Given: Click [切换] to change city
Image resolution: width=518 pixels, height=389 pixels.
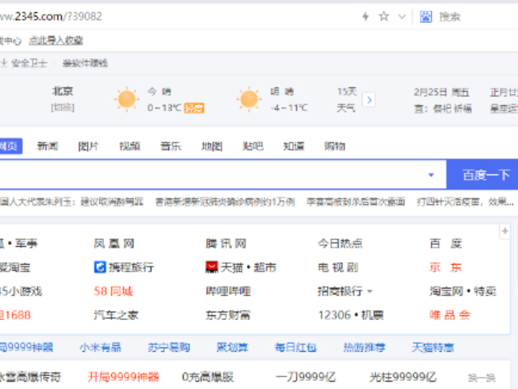Looking at the screenshot, I should (62, 108).
